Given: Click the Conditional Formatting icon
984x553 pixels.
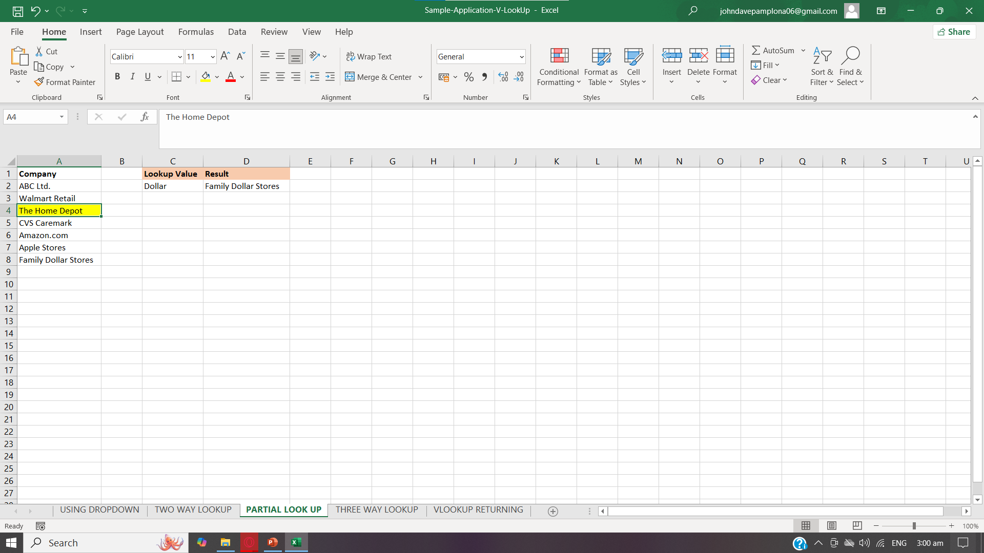Looking at the screenshot, I should (x=559, y=56).
